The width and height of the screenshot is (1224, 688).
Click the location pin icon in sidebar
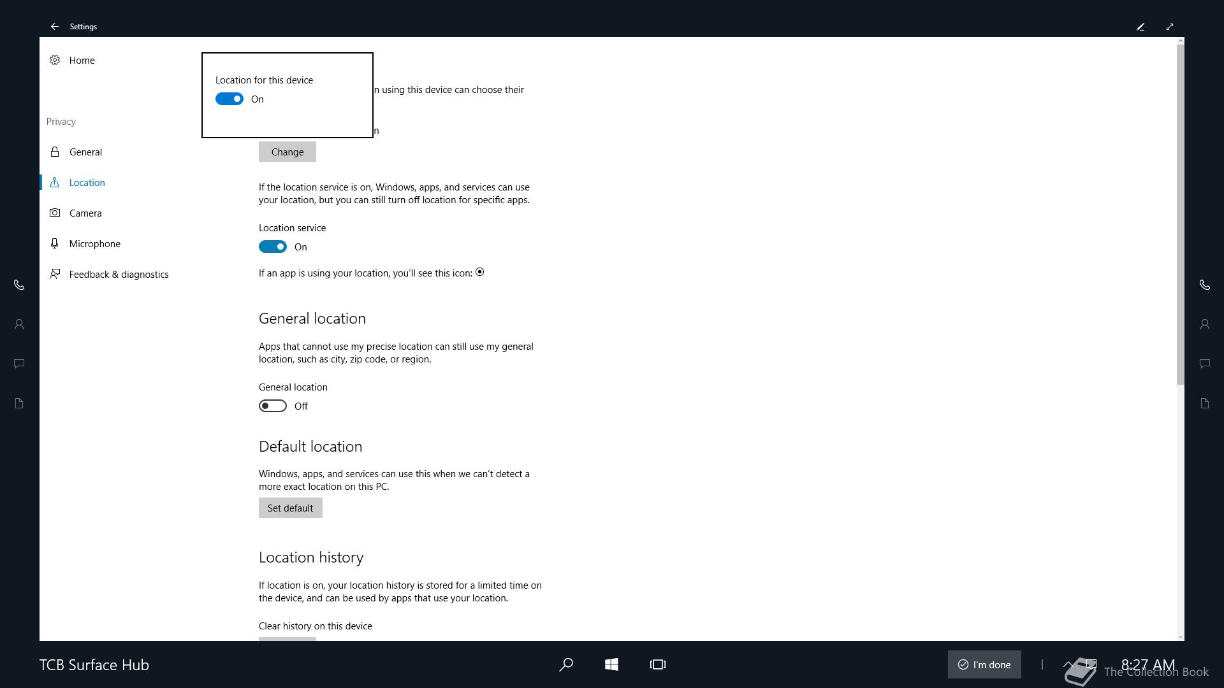click(x=55, y=182)
